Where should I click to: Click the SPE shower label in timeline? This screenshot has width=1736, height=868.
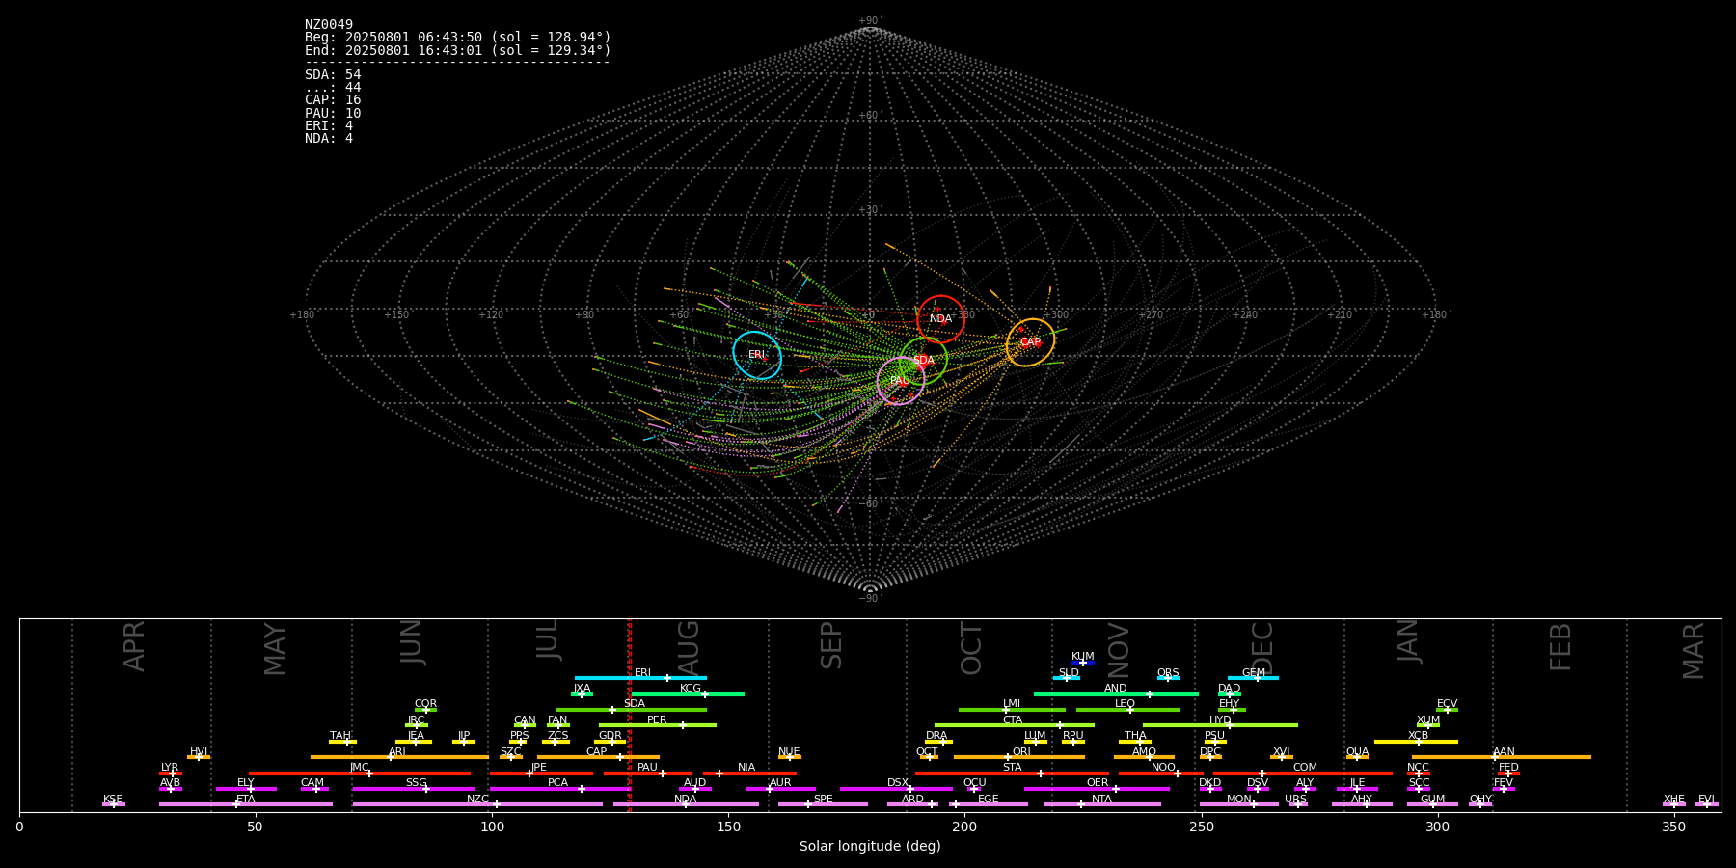[x=824, y=800]
